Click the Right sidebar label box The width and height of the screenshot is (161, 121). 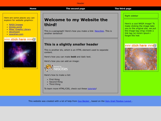(141, 16)
